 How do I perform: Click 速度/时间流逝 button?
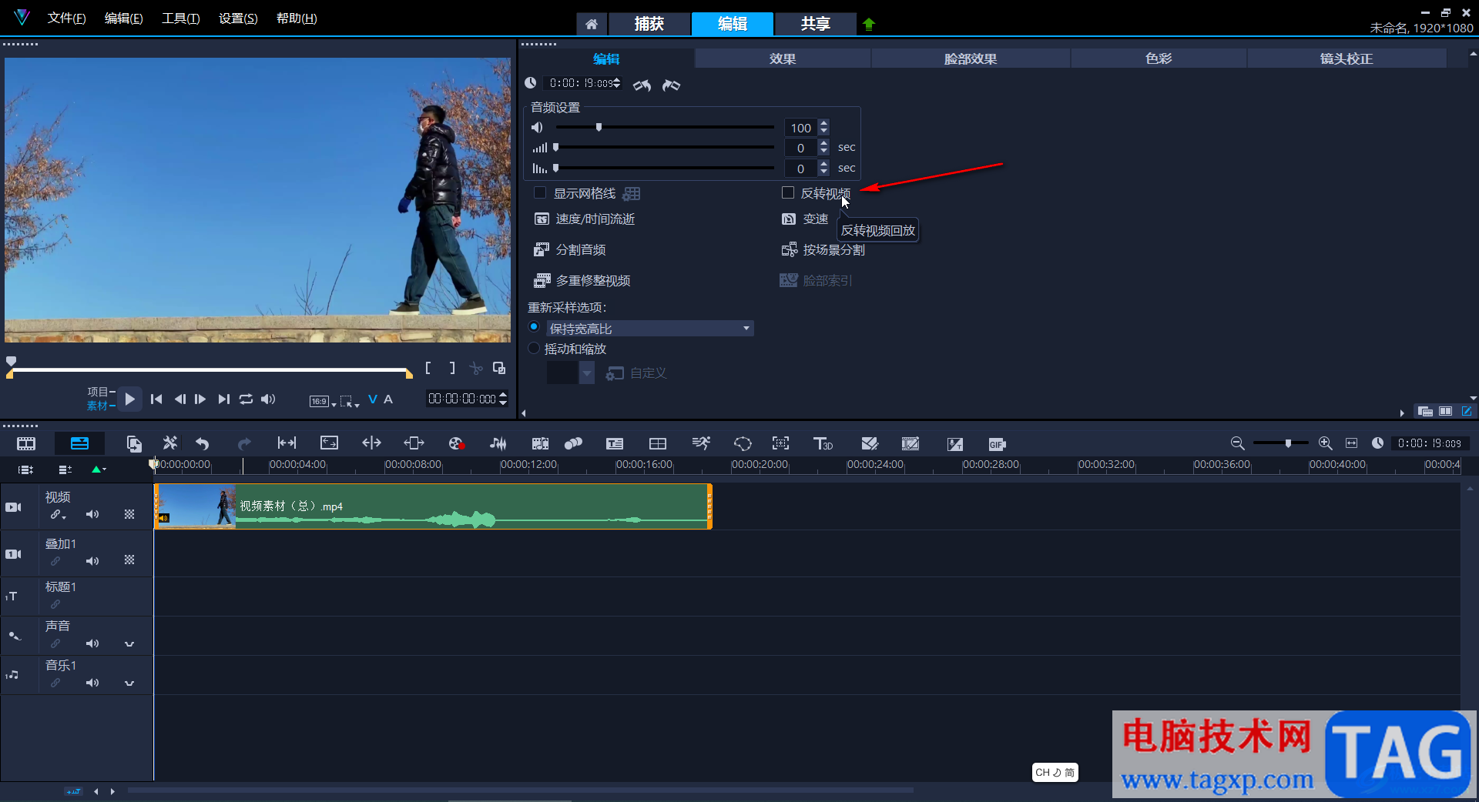pos(585,219)
